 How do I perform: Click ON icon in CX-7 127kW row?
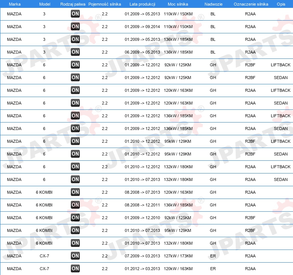coord(75,256)
